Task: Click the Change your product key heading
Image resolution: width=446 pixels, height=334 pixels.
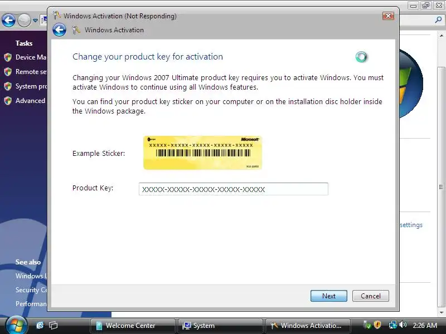Action: tap(148, 57)
